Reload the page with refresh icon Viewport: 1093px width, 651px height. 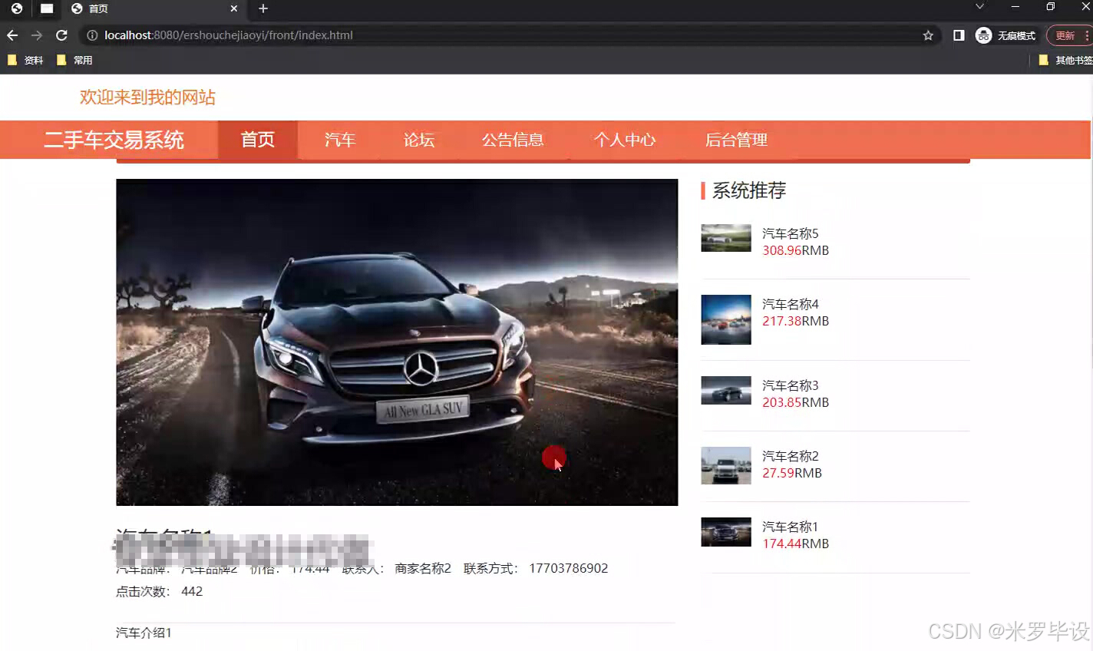pyautogui.click(x=61, y=35)
